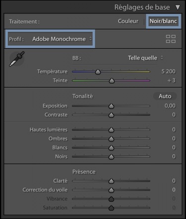Select the white balance eyedropper tool
The width and height of the screenshot is (186, 219).
[17, 59]
